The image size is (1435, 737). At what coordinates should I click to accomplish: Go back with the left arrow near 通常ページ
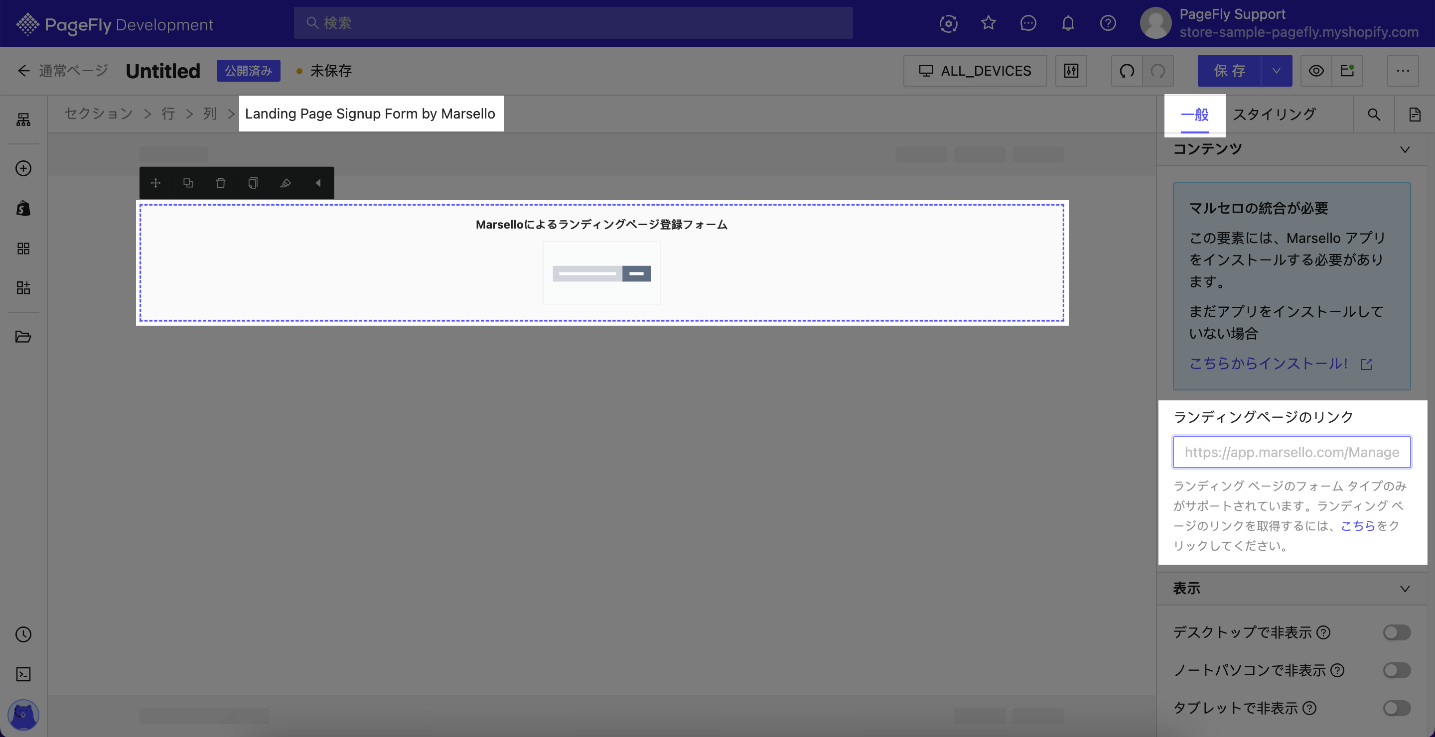pos(23,71)
